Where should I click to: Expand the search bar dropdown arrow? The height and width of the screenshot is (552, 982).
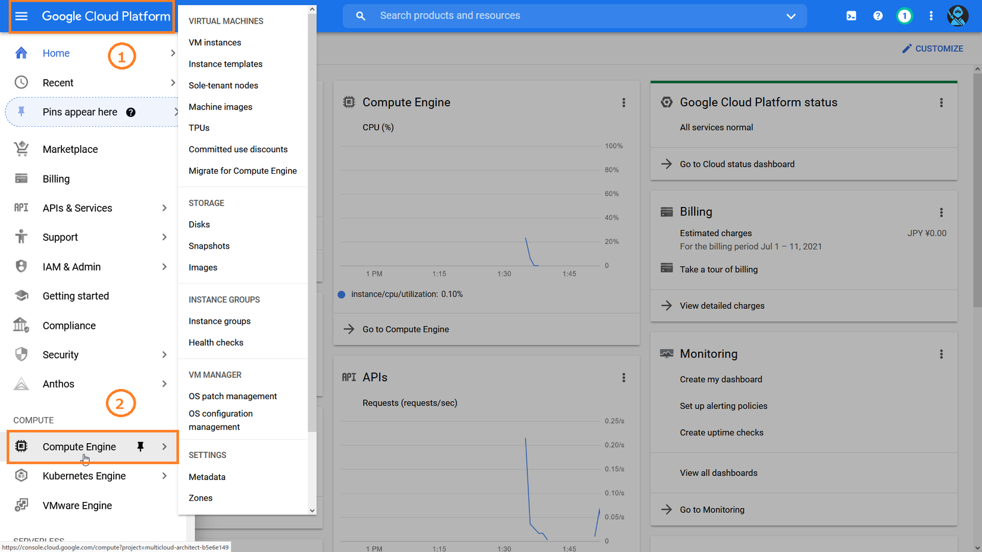(790, 16)
